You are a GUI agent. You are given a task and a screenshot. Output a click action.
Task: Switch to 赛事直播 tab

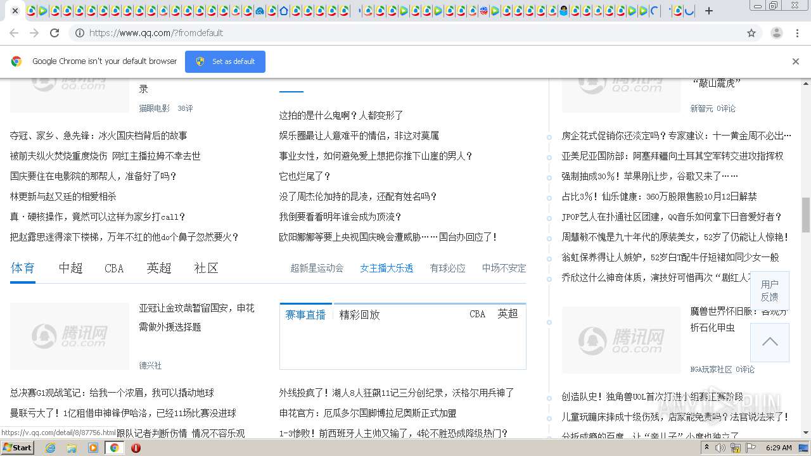click(305, 315)
